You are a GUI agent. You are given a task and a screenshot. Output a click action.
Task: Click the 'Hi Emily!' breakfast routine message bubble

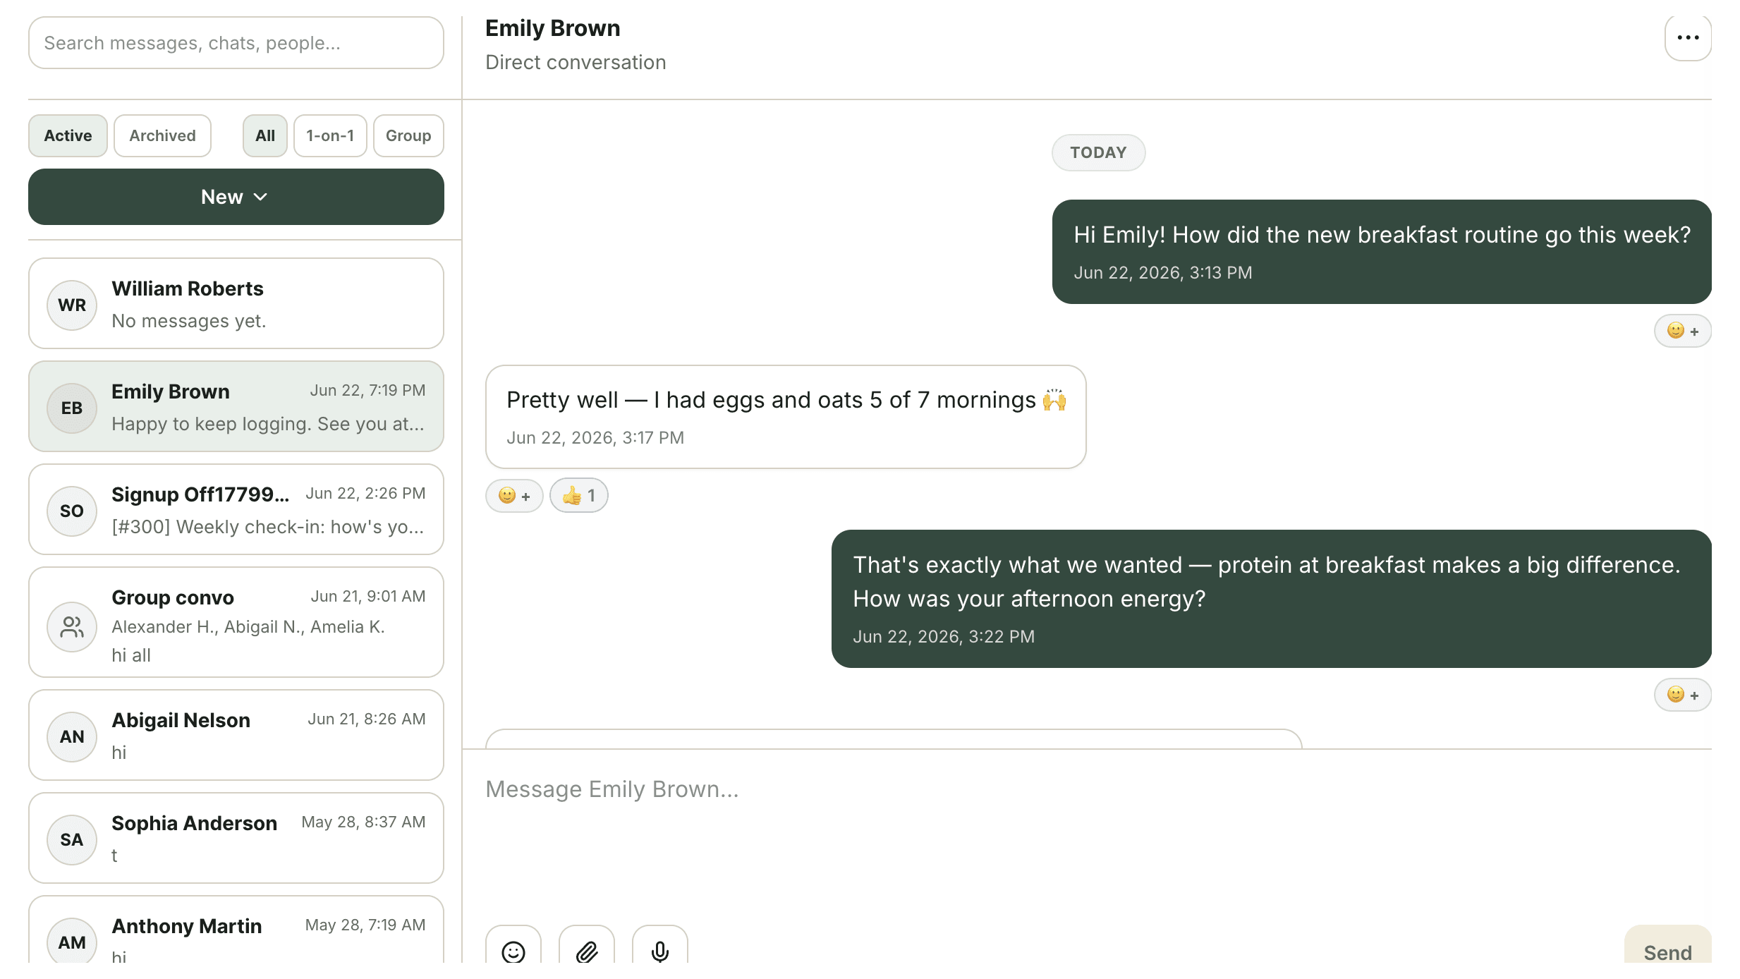point(1382,252)
